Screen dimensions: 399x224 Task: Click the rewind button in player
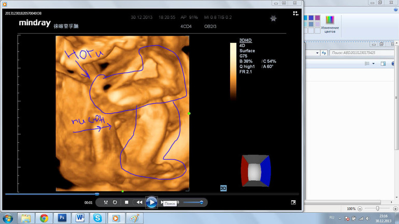click(x=139, y=202)
